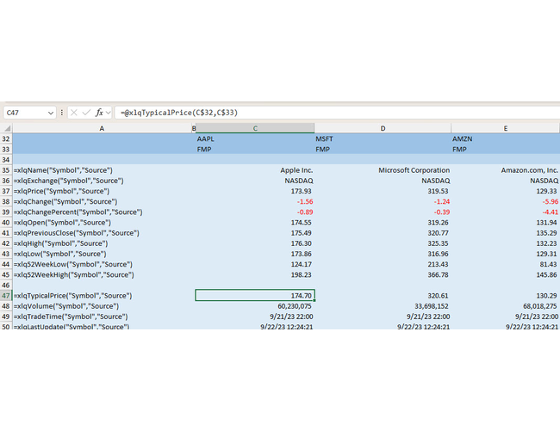The image size is (560, 430).
Task: Click the =xlq52WeekLow("Symbol","Source") cell
Action: [102, 264]
